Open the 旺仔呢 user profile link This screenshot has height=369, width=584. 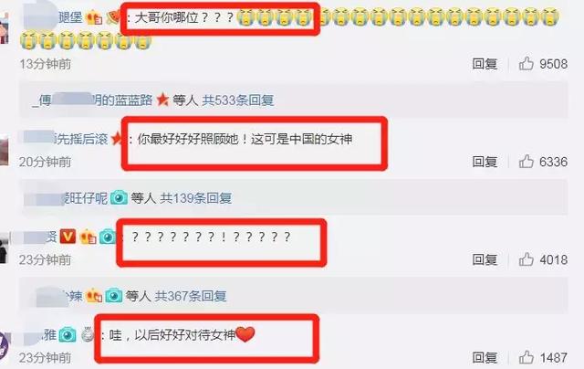(x=66, y=198)
